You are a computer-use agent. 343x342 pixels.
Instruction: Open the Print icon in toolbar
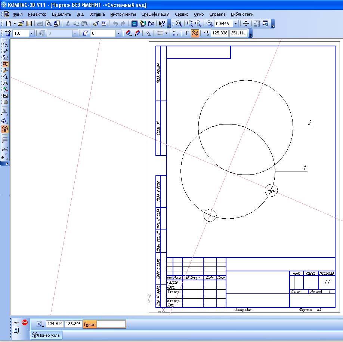coord(40,24)
